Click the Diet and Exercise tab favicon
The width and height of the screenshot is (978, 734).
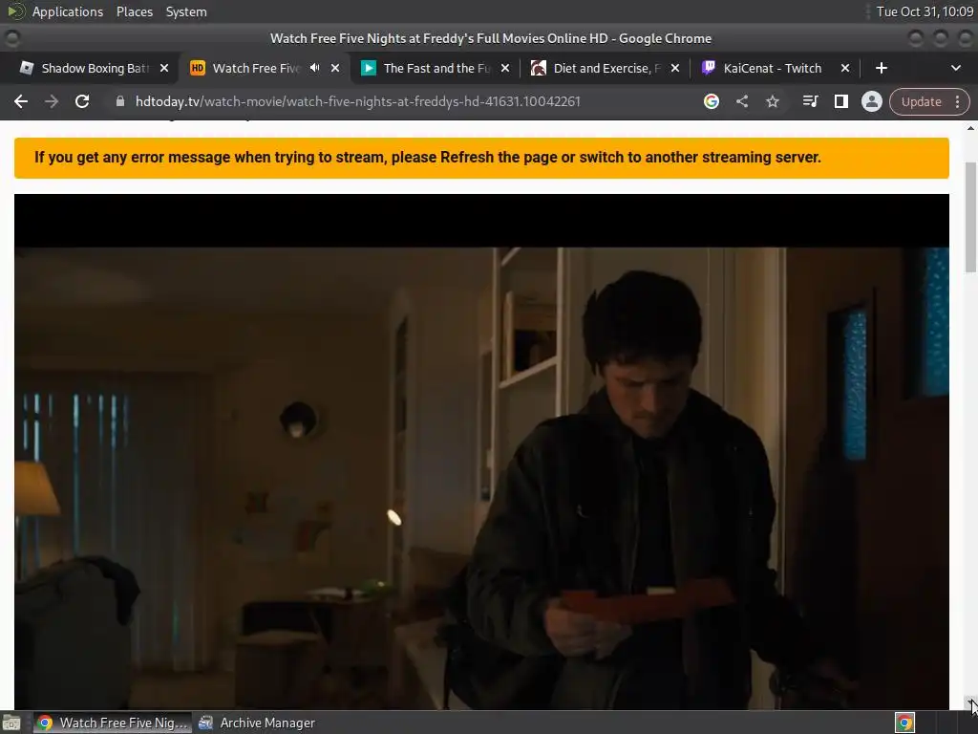539,68
